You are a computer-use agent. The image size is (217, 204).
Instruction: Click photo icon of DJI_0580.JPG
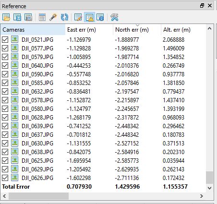point(14,108)
